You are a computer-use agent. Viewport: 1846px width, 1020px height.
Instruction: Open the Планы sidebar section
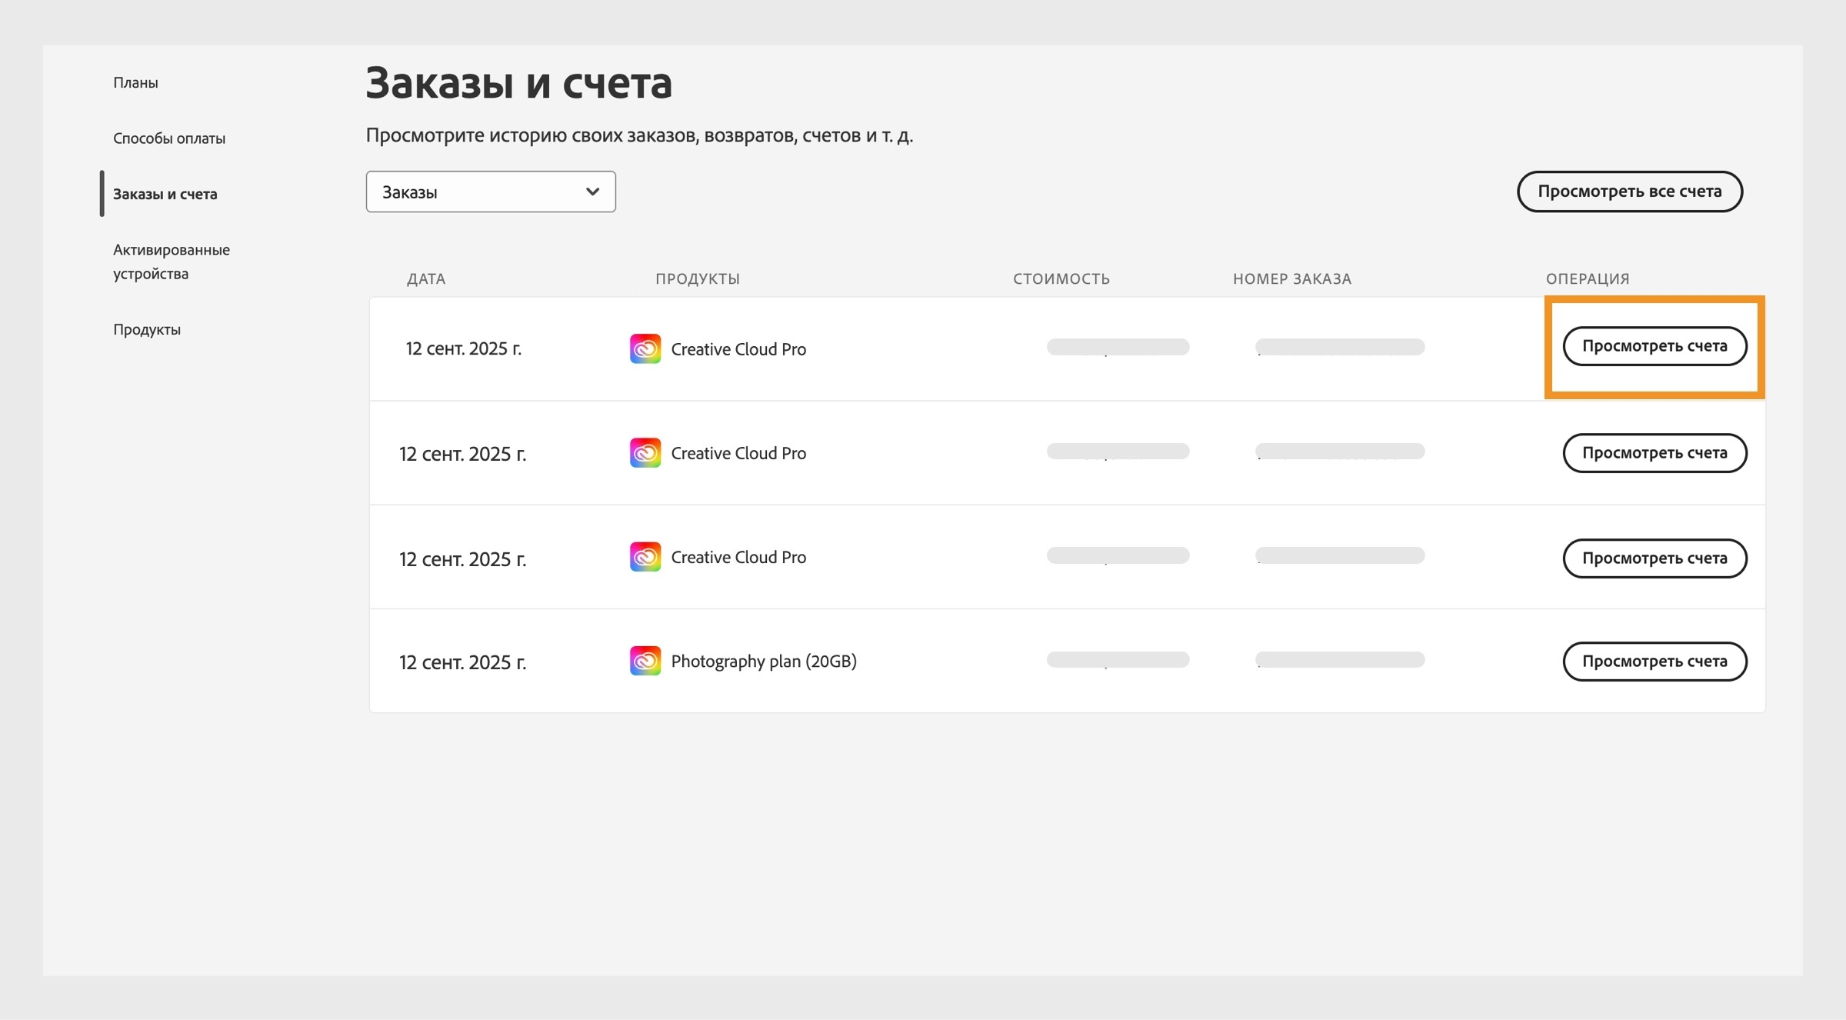point(135,82)
